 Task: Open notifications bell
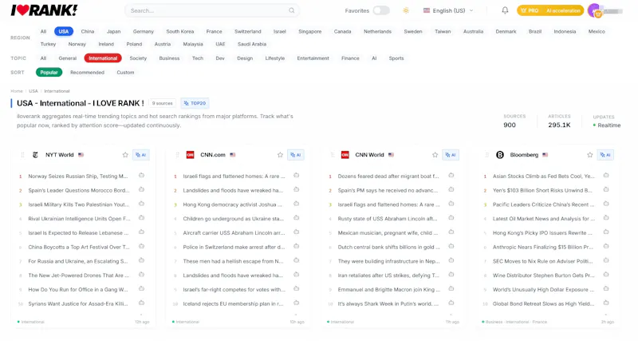tap(505, 10)
